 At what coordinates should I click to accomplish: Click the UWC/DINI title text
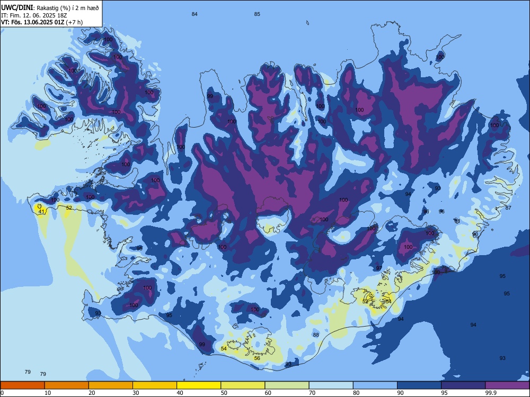tap(17, 7)
